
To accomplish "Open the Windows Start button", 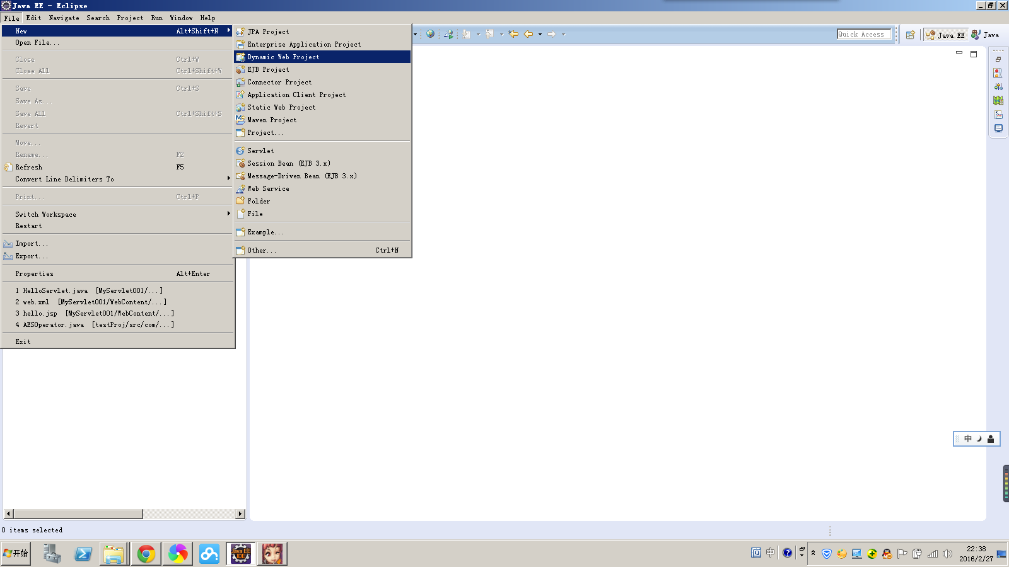I will tap(16, 553).
